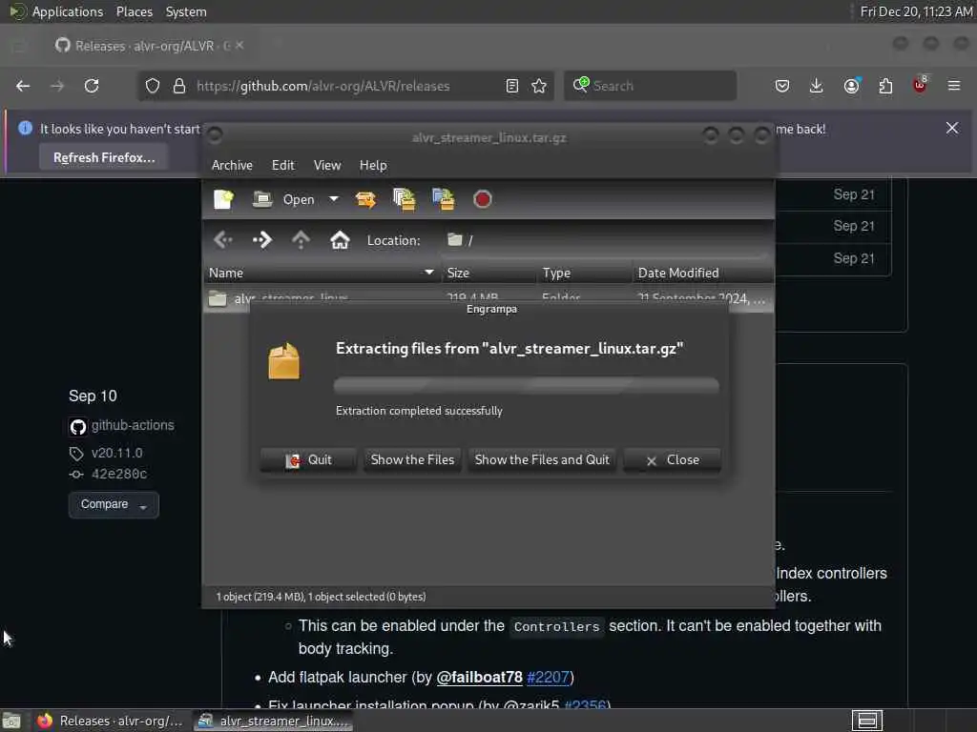Click the show desktop taskbar icon
This screenshot has width=977, height=732.
11,721
